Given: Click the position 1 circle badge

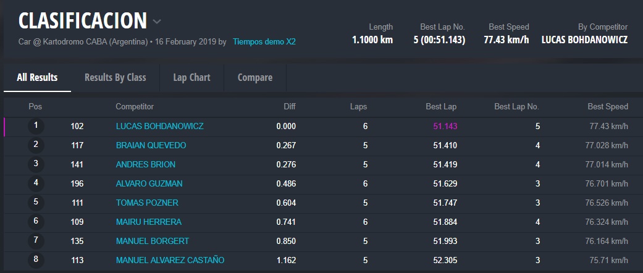Looking at the screenshot, I should (x=36, y=126).
